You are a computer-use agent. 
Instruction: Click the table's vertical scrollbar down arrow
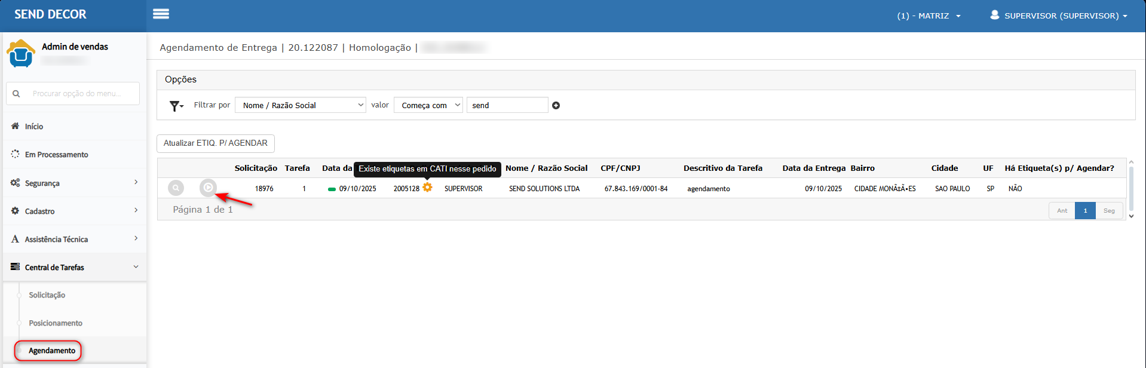(1131, 216)
